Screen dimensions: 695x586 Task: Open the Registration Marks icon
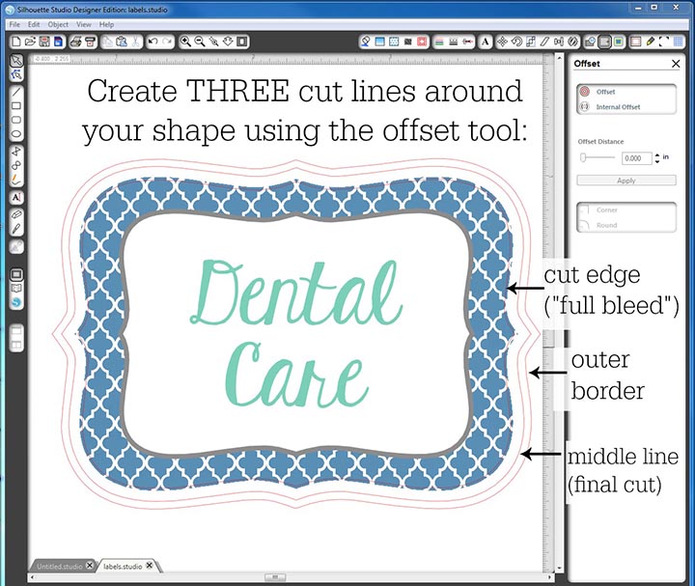(x=664, y=42)
